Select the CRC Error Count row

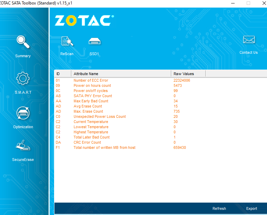pos(161,142)
